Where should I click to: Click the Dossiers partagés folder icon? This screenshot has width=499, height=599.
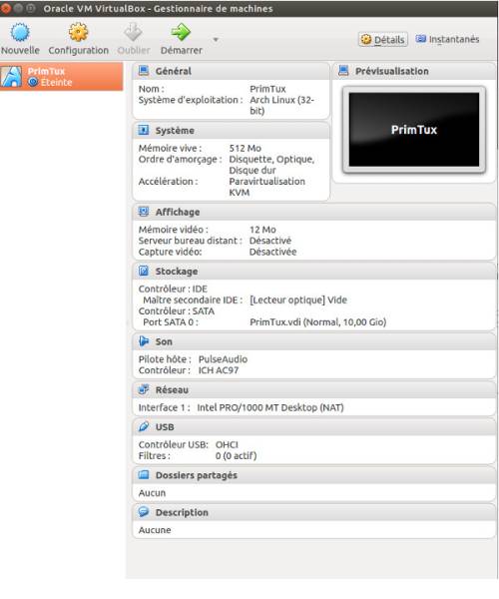[x=144, y=474]
